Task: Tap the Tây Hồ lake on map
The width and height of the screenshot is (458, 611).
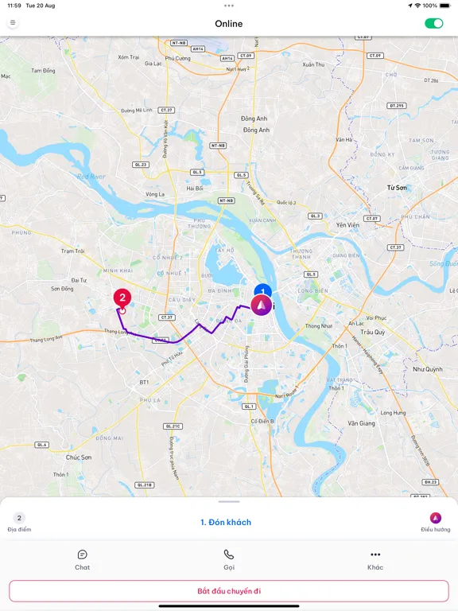Action: pos(224,264)
